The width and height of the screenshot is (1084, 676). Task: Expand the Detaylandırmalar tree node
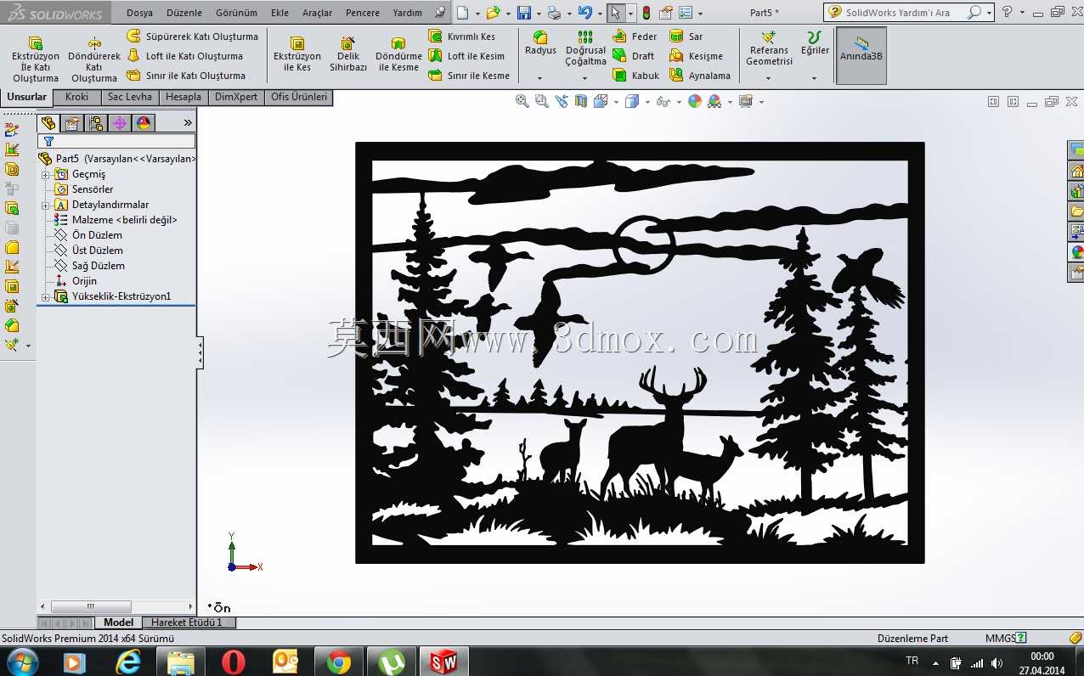(x=46, y=206)
